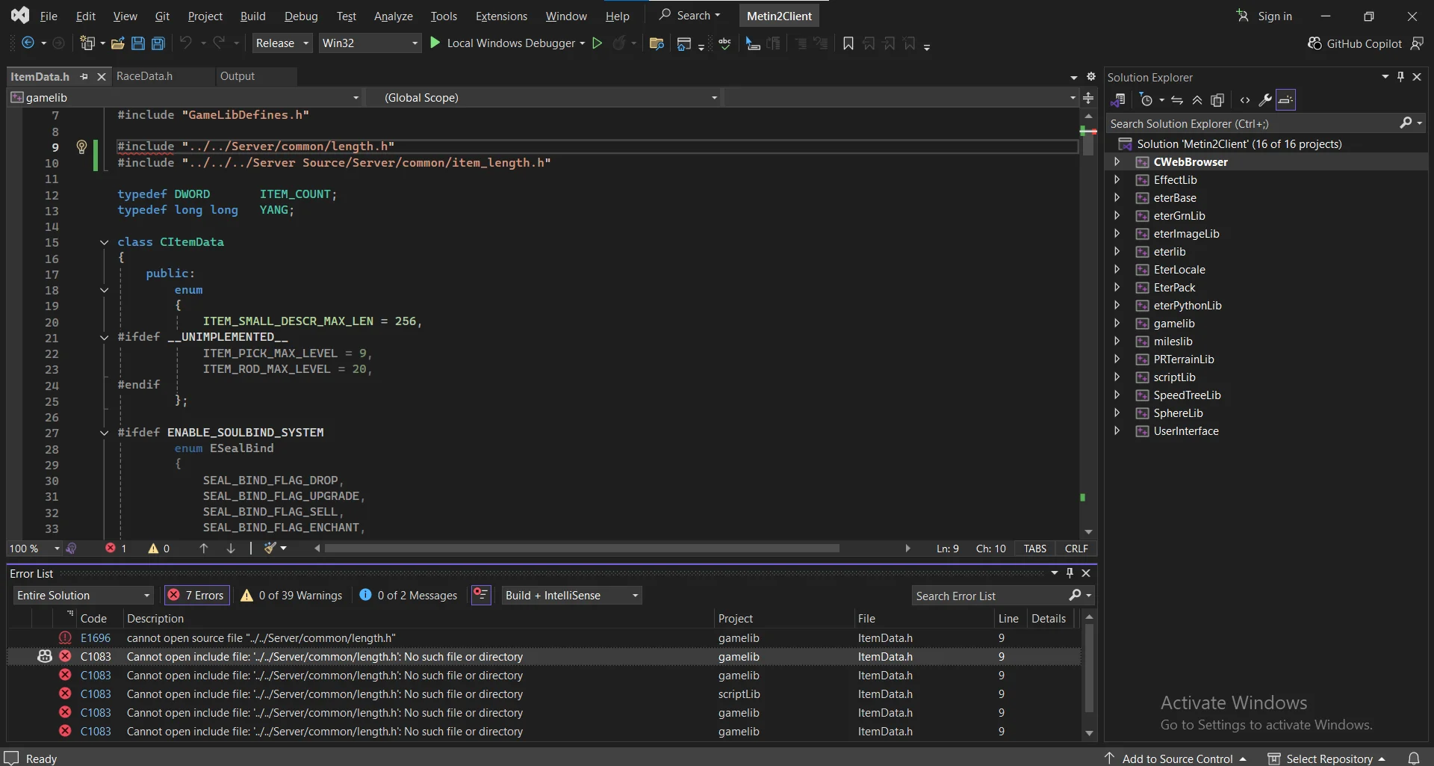The image size is (1434, 766).
Task: Open the gamelib project scope dropdown
Action: (185, 97)
